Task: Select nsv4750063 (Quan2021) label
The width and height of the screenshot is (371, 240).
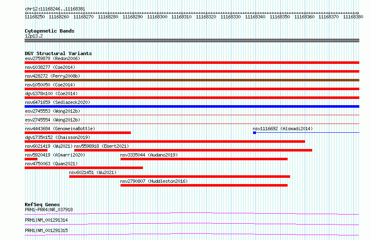Action: 51,164
